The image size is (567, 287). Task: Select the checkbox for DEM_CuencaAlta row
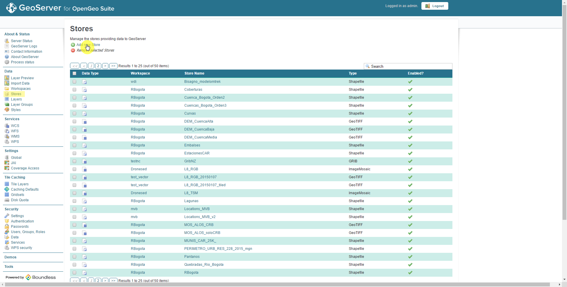click(x=74, y=121)
